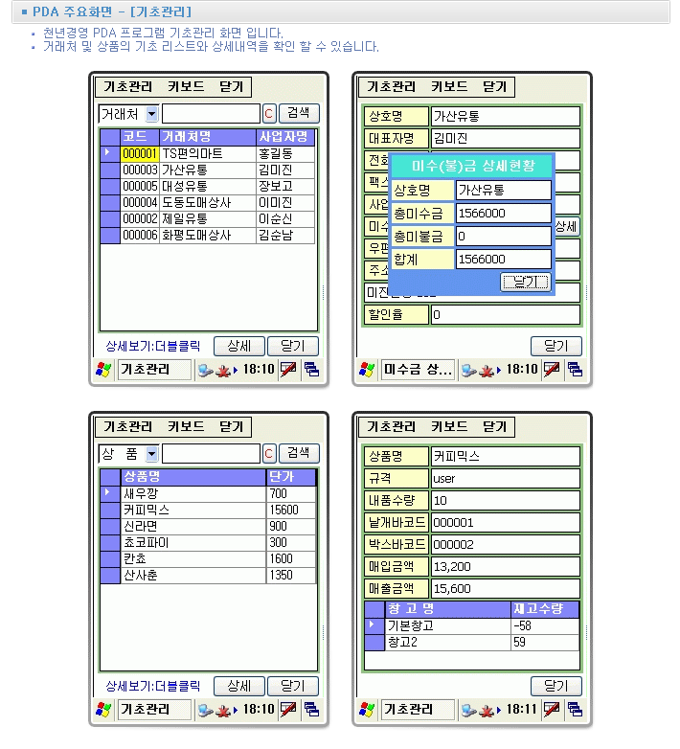Viewport: 680px width, 749px height.
Task: Click network connection icon in product list taskbar
Action: pos(205,711)
